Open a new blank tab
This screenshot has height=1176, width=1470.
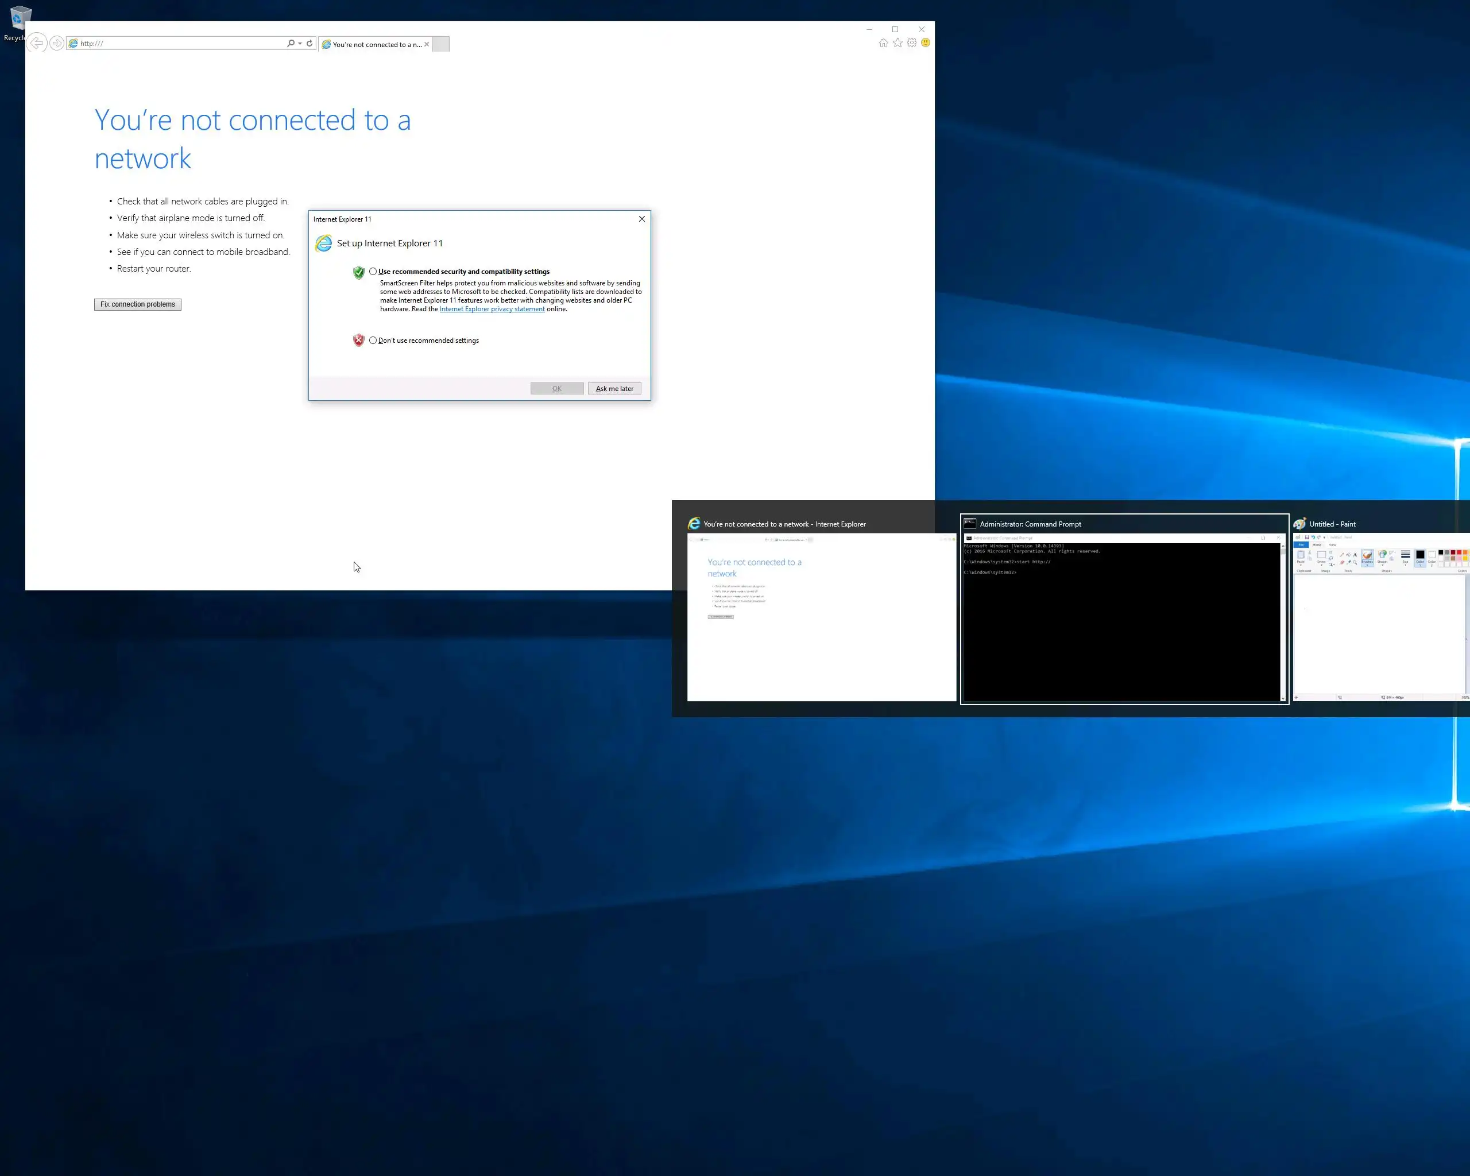pos(441,44)
